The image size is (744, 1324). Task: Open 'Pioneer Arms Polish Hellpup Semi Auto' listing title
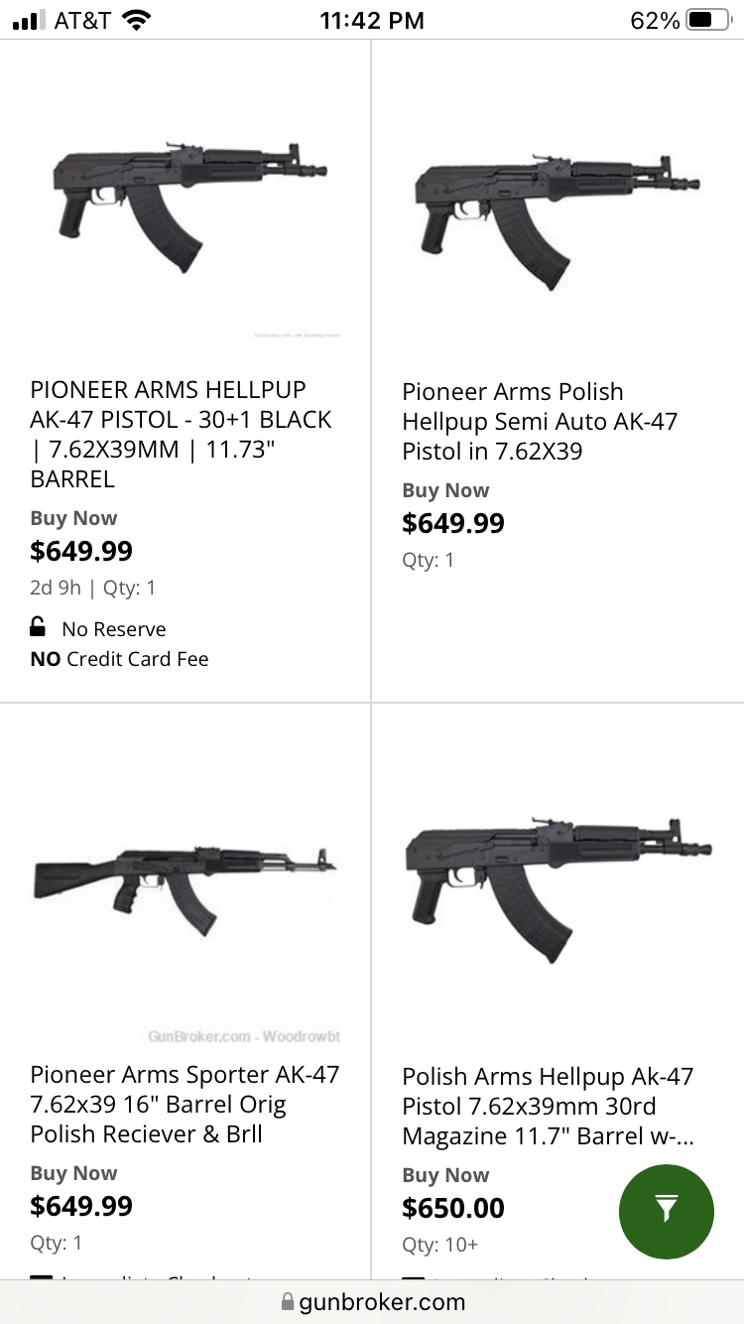[540, 422]
